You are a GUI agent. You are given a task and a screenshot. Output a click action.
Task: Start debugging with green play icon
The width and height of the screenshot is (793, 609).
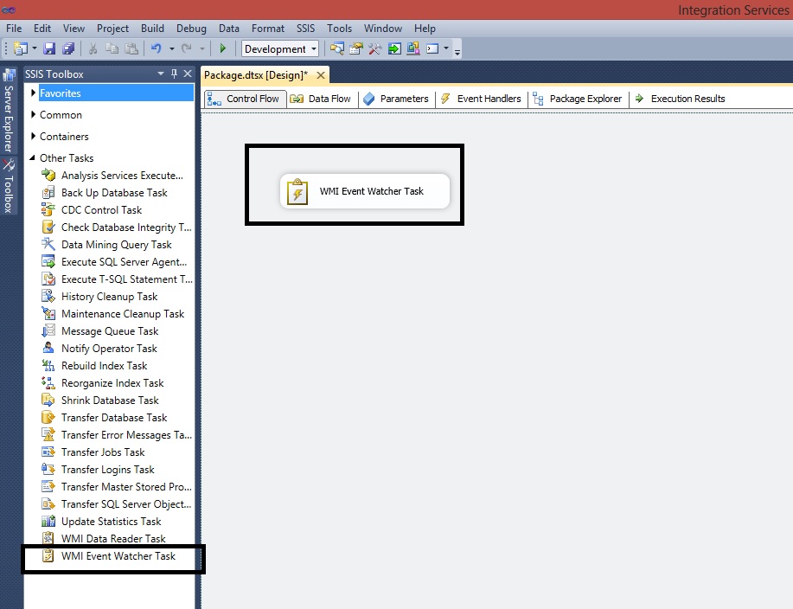pyautogui.click(x=223, y=48)
